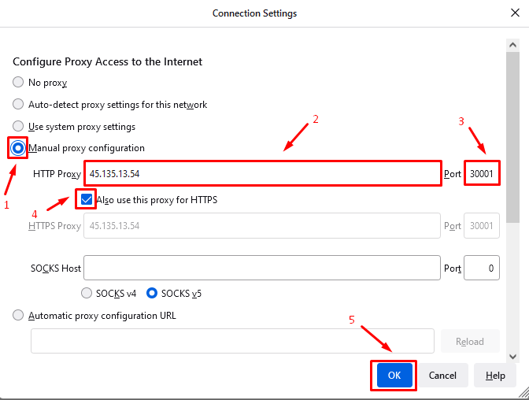This screenshot has width=529, height=400.
Task: Close the Connection Settings dialog
Action: (x=515, y=13)
